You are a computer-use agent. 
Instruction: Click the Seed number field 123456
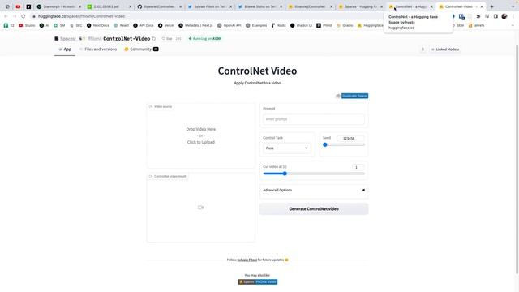coord(350,139)
